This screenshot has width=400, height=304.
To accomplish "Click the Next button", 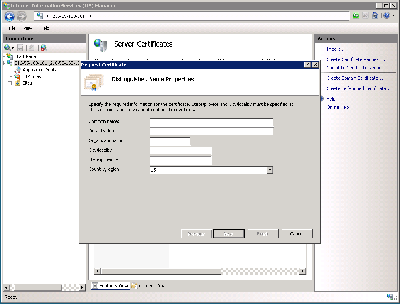I will click(228, 234).
